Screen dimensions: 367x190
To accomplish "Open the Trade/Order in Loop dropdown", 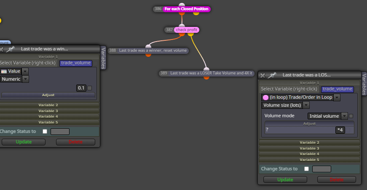I will pyautogui.click(x=337, y=98).
